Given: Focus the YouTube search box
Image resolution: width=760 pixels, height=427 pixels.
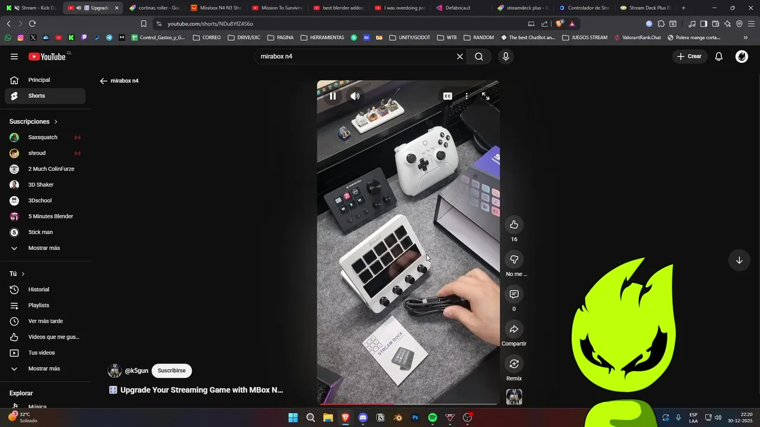Looking at the screenshot, I should pos(356,56).
